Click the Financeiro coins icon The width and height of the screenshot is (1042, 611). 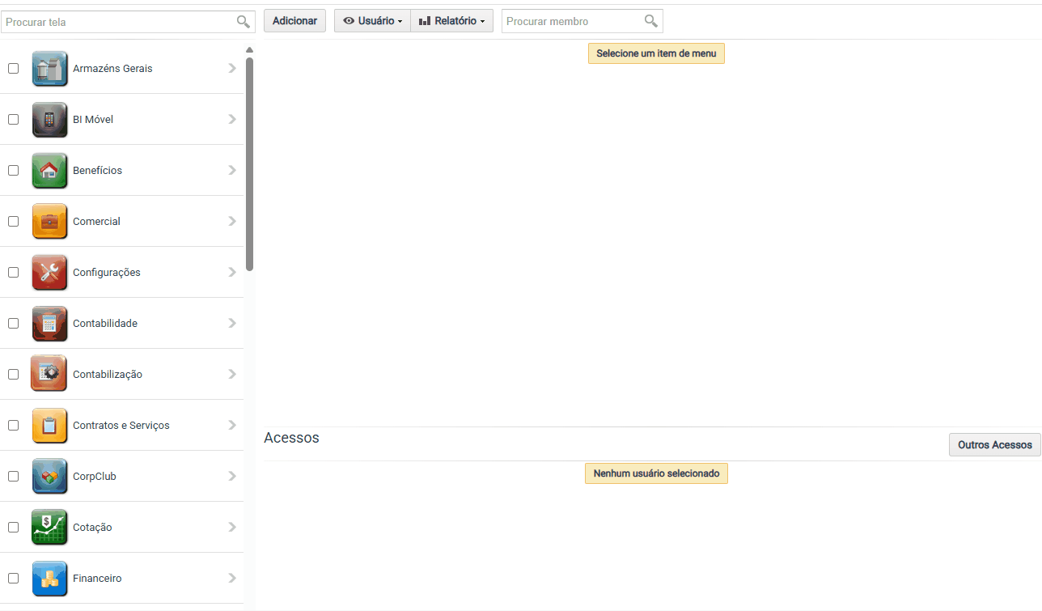[x=49, y=579]
